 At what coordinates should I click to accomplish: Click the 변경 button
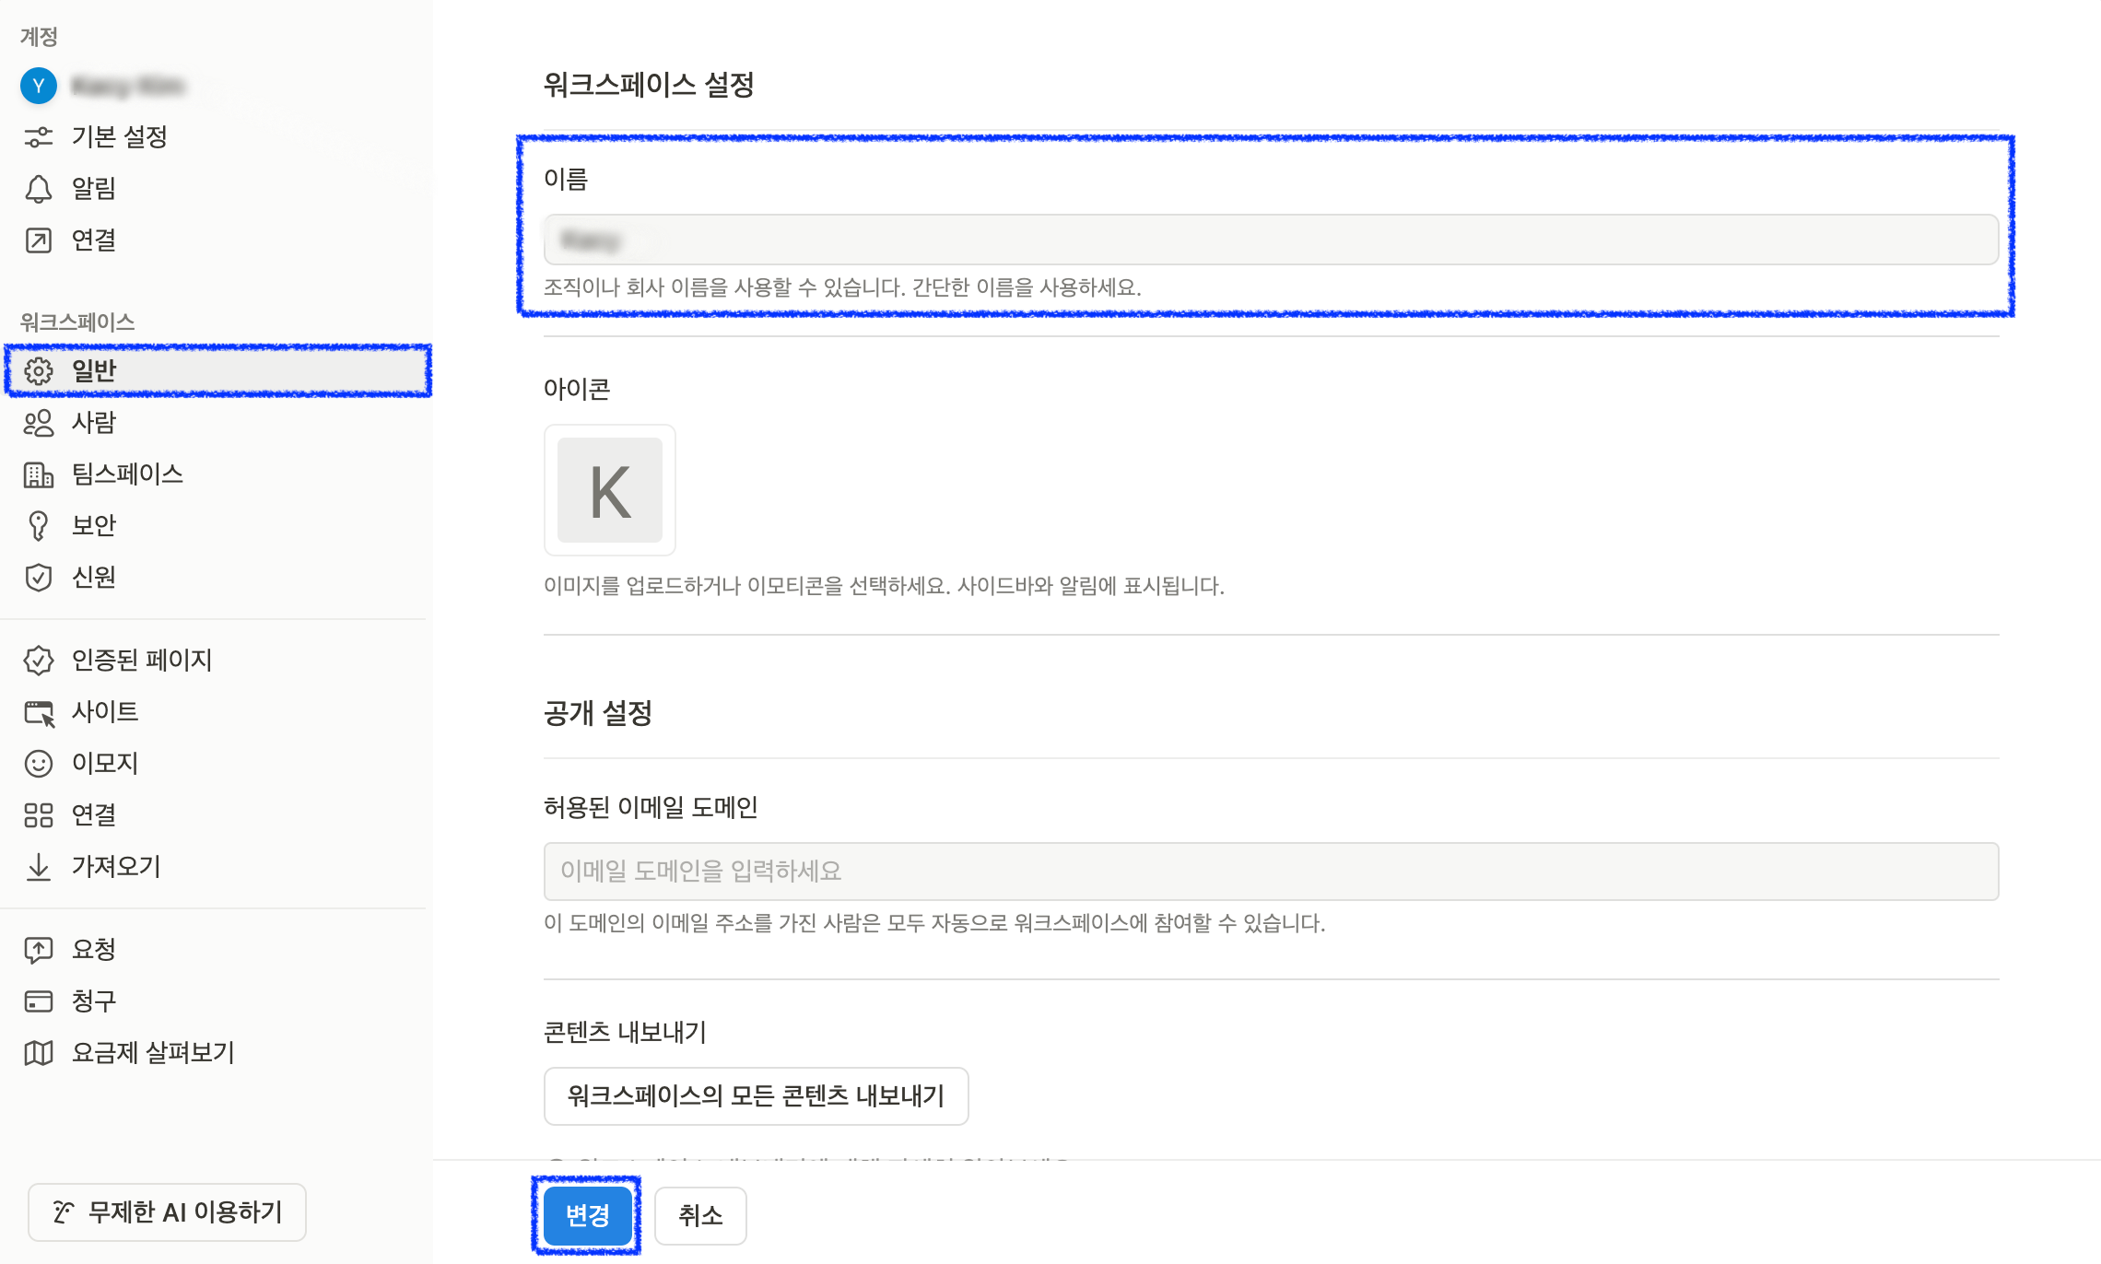coord(586,1215)
